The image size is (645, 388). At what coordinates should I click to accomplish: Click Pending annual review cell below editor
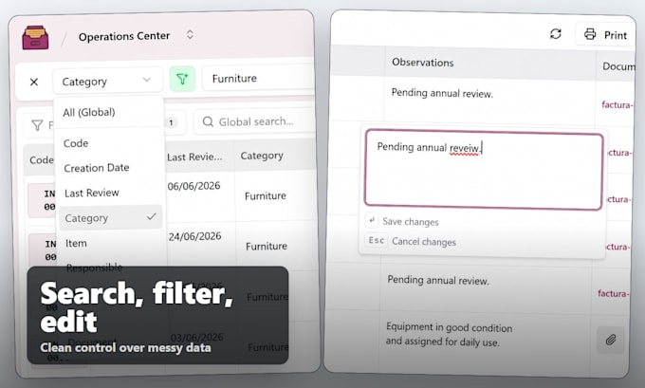coord(438,280)
